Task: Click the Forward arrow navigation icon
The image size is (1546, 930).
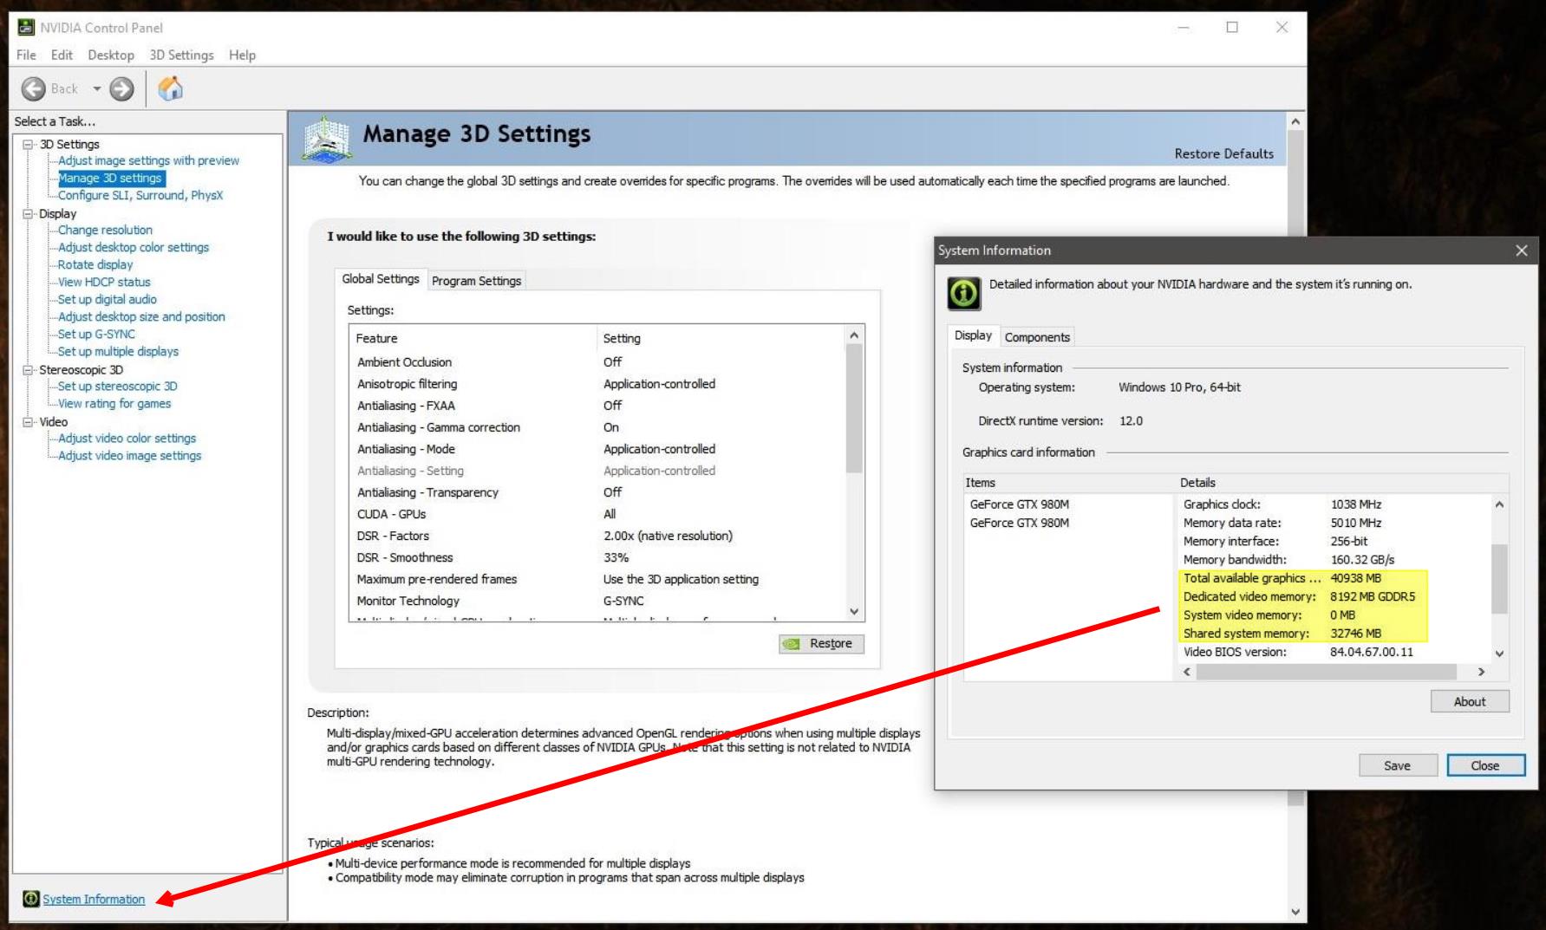Action: click(121, 88)
